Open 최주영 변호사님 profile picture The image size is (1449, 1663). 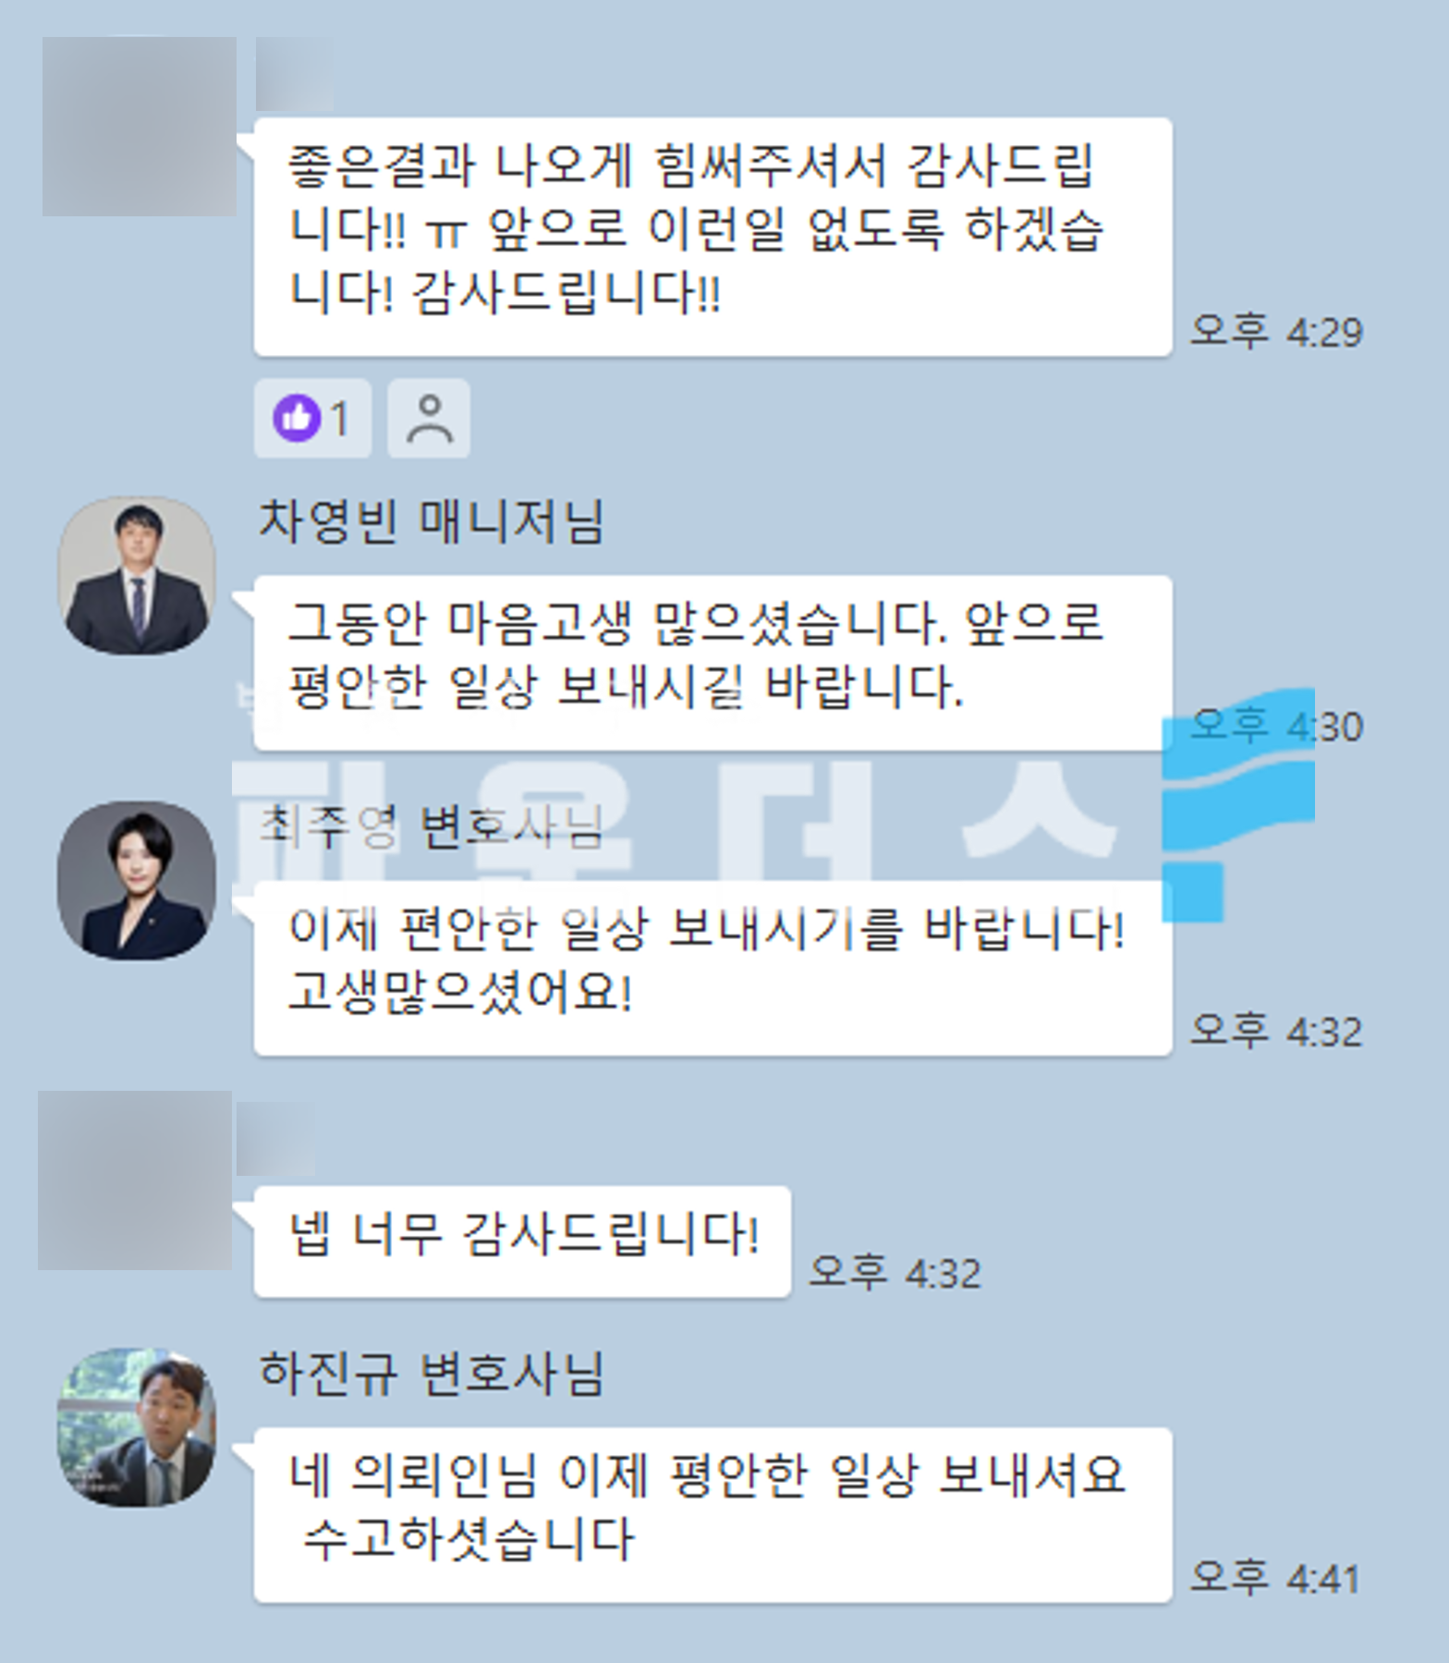[137, 880]
